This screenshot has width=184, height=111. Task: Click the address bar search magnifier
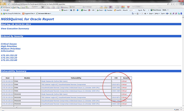pos(168,4)
